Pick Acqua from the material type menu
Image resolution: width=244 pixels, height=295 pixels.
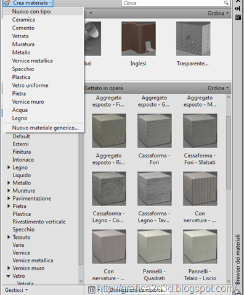[20, 110]
